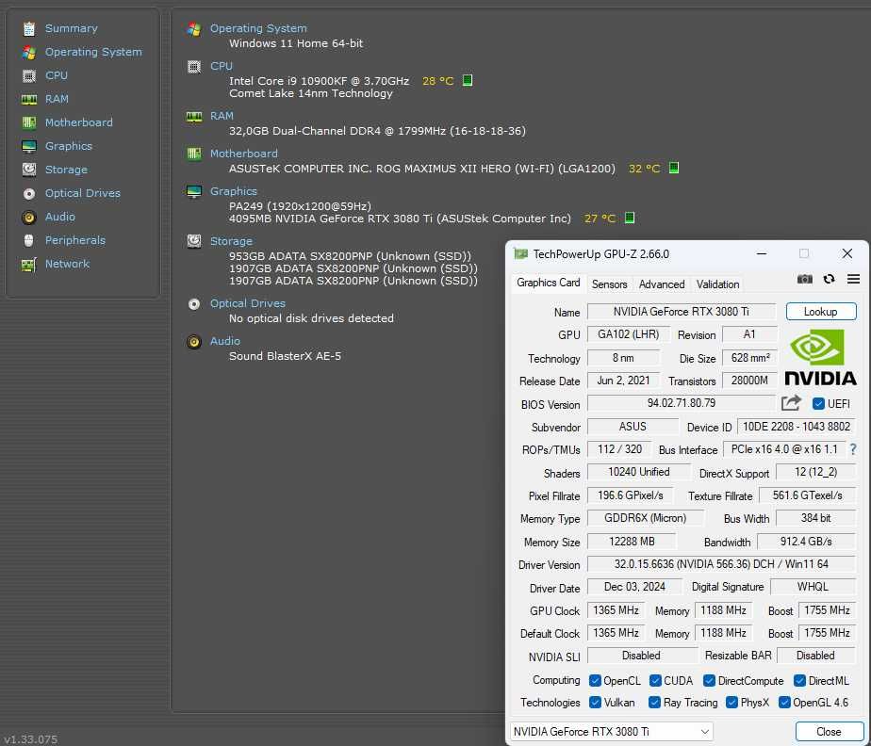The height and width of the screenshot is (746, 871).
Task: Click the Operating System sidebar icon
Action: [x=29, y=52]
